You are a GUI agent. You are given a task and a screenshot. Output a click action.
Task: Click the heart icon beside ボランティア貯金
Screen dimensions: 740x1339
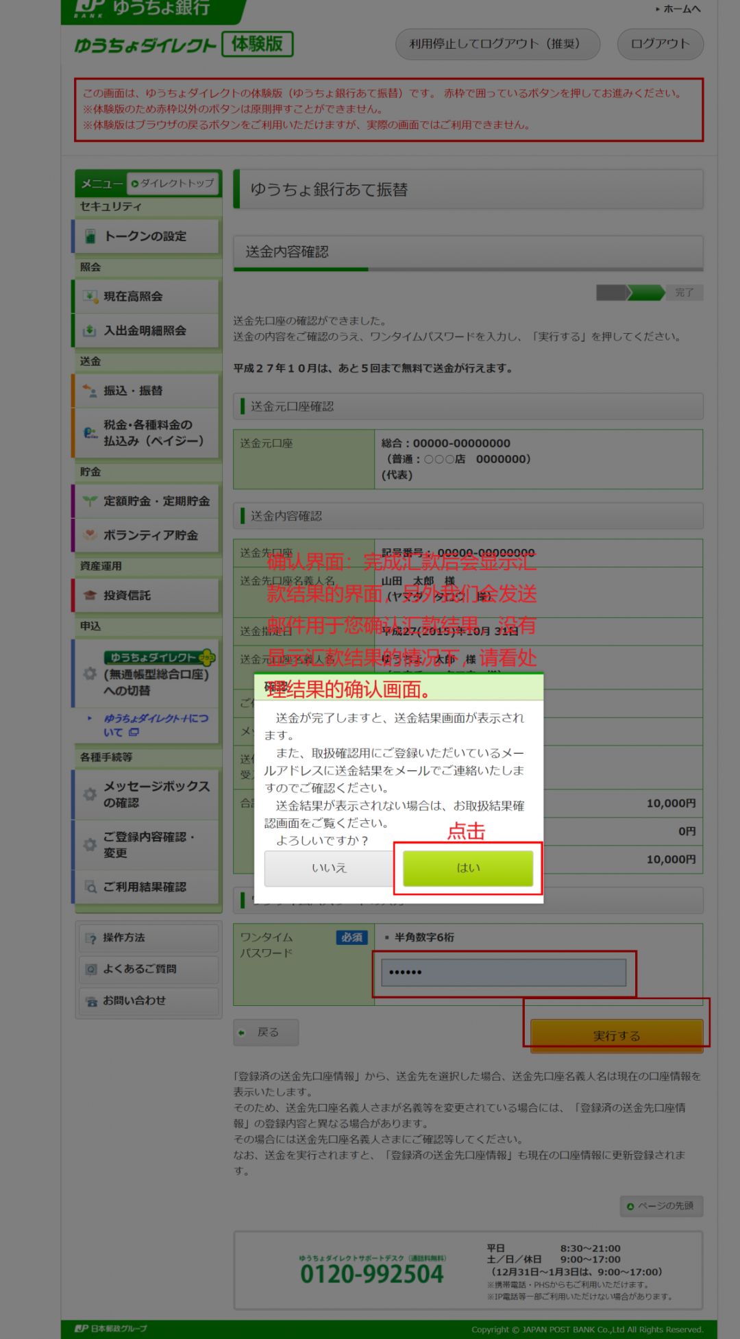(x=90, y=535)
